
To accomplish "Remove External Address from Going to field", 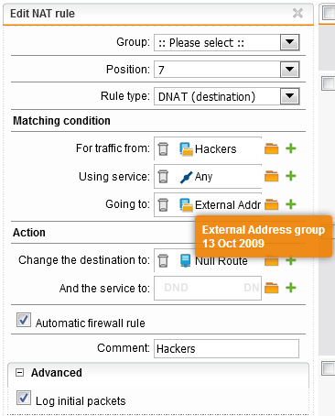I will pyautogui.click(x=163, y=204).
